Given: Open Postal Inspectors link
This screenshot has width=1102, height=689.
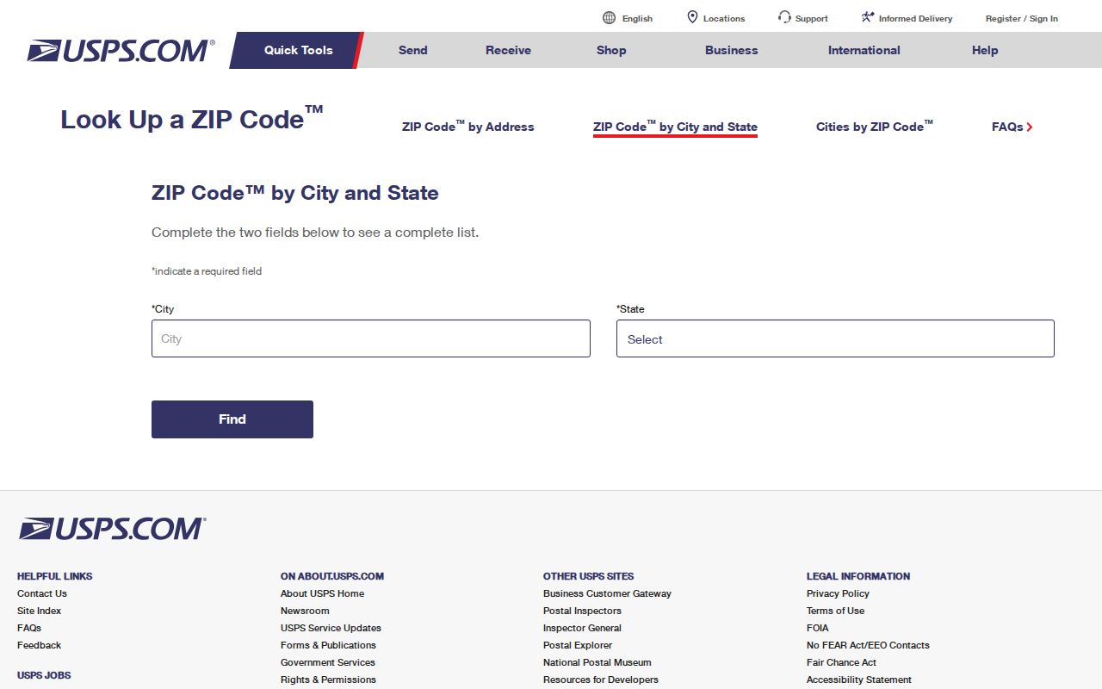Looking at the screenshot, I should tap(582, 611).
